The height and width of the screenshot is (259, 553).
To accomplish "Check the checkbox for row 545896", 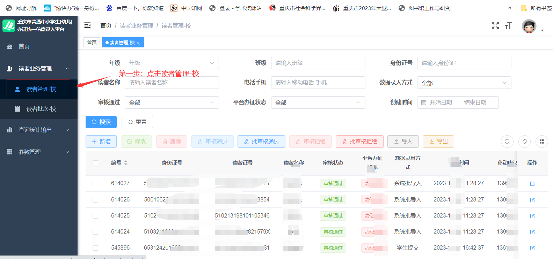I will tap(95, 248).
